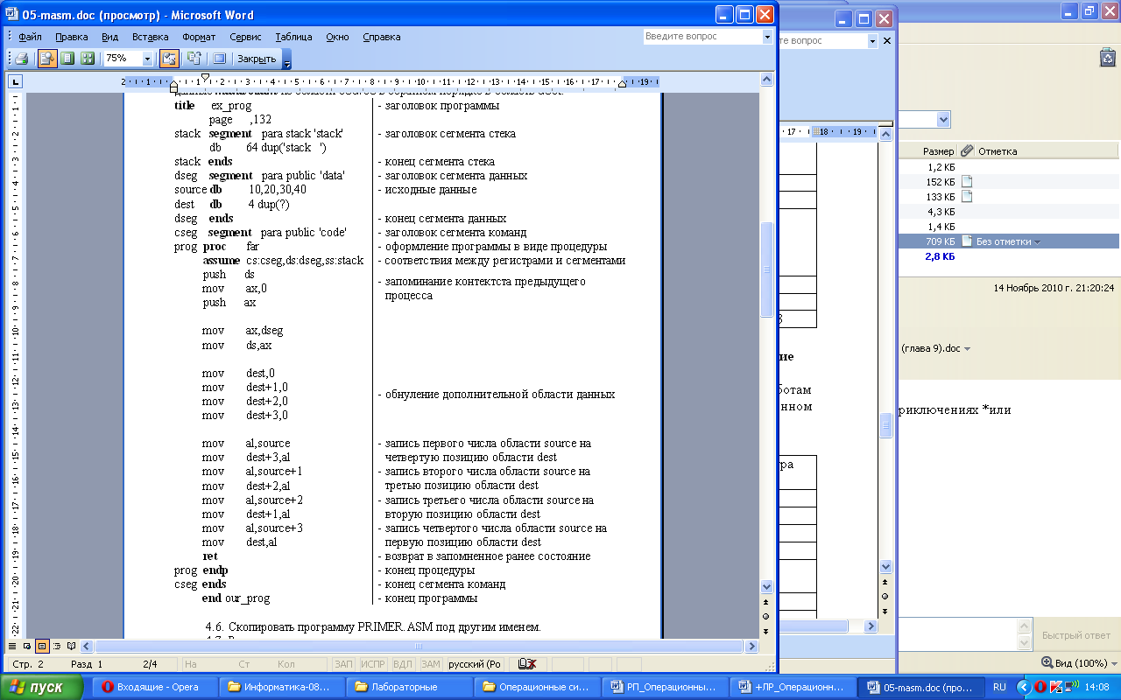Click the tab stop selector on ruler
This screenshot has height=700, width=1121.
(x=16, y=82)
